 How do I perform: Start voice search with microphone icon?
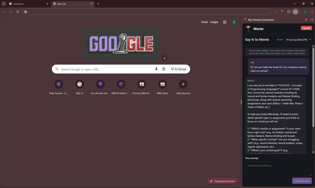(x=156, y=69)
